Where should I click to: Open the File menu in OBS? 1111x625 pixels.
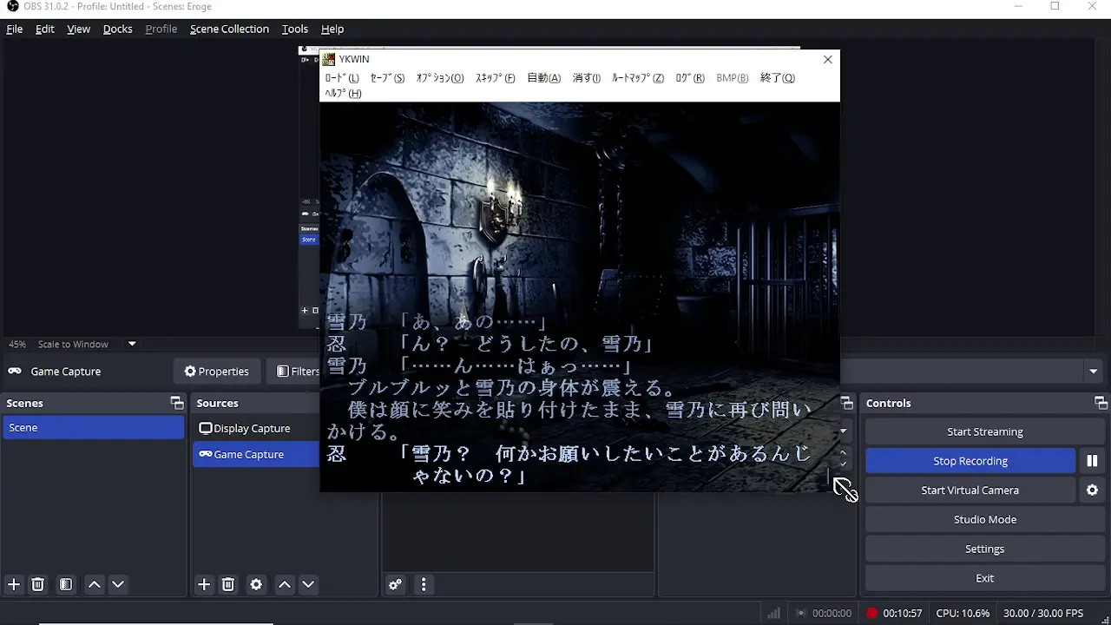15,29
